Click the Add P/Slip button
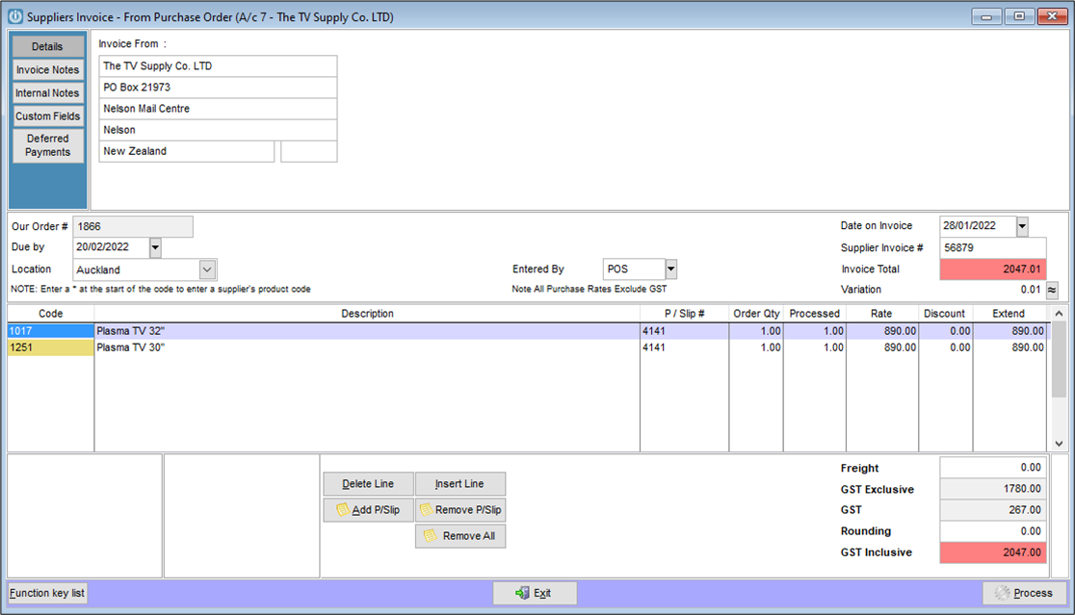Image resolution: width=1075 pixels, height=615 pixels. pos(368,509)
